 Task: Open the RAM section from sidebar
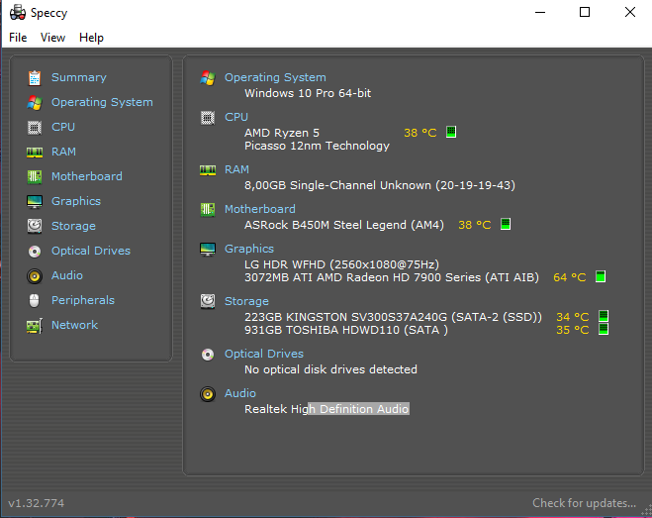coord(63,152)
